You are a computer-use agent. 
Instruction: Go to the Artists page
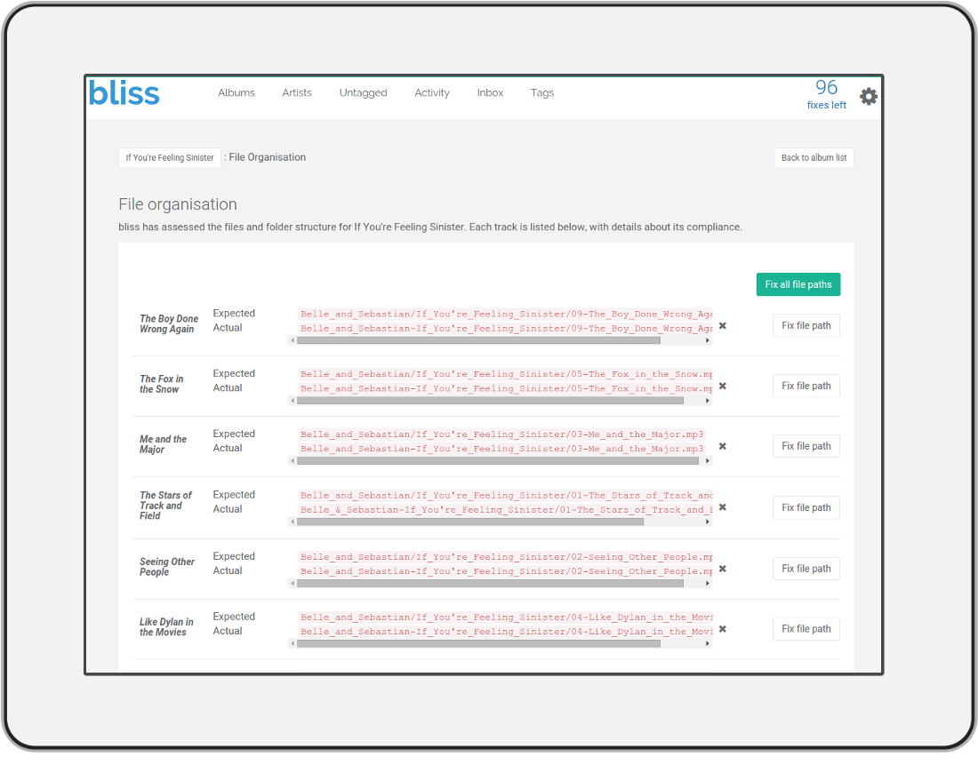[x=297, y=93]
